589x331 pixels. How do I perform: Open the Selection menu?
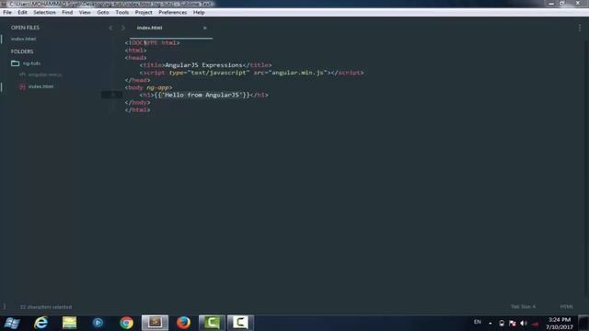(x=44, y=12)
